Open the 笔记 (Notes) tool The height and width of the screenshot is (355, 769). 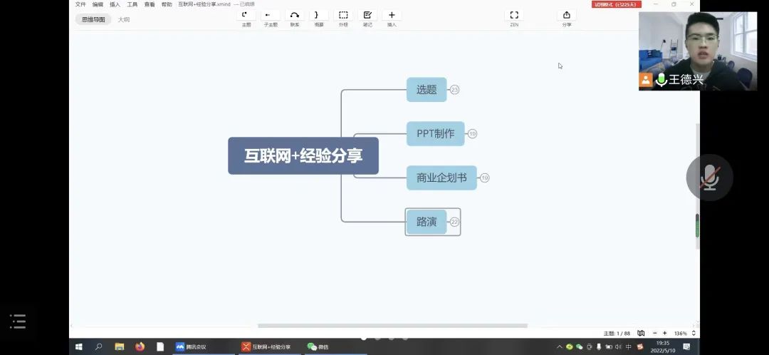click(367, 15)
